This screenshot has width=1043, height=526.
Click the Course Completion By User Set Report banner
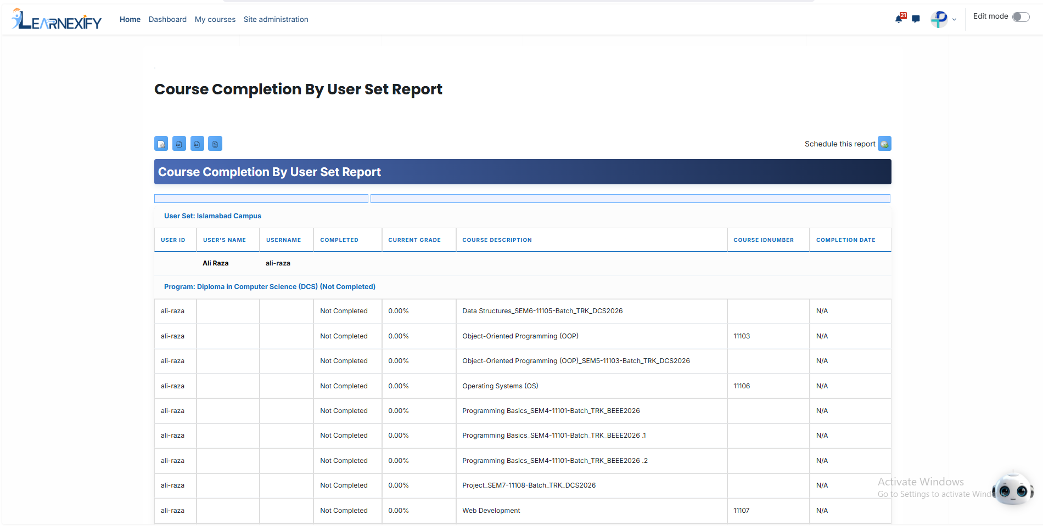[x=523, y=172]
